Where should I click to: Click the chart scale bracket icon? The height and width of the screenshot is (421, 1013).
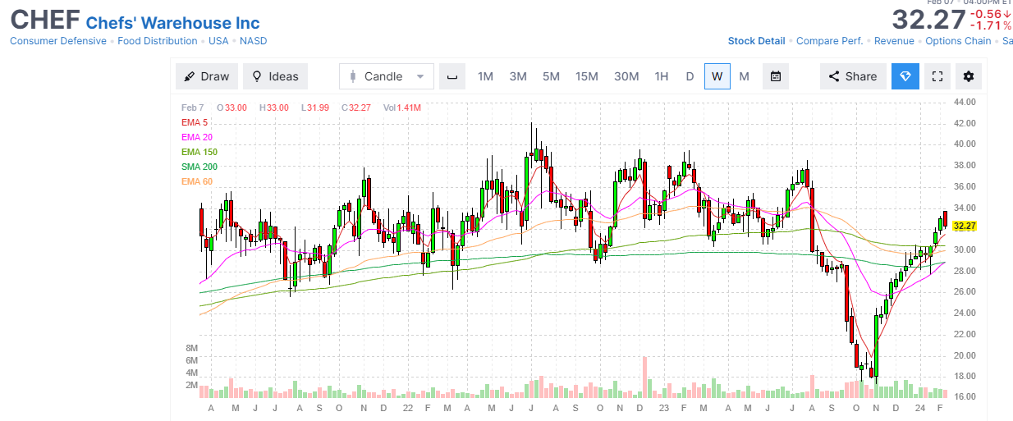451,76
